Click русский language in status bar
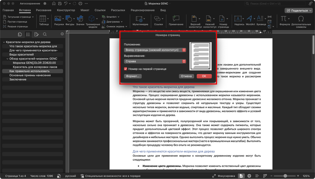The height and width of the screenshot is (179, 315). (x=70, y=176)
